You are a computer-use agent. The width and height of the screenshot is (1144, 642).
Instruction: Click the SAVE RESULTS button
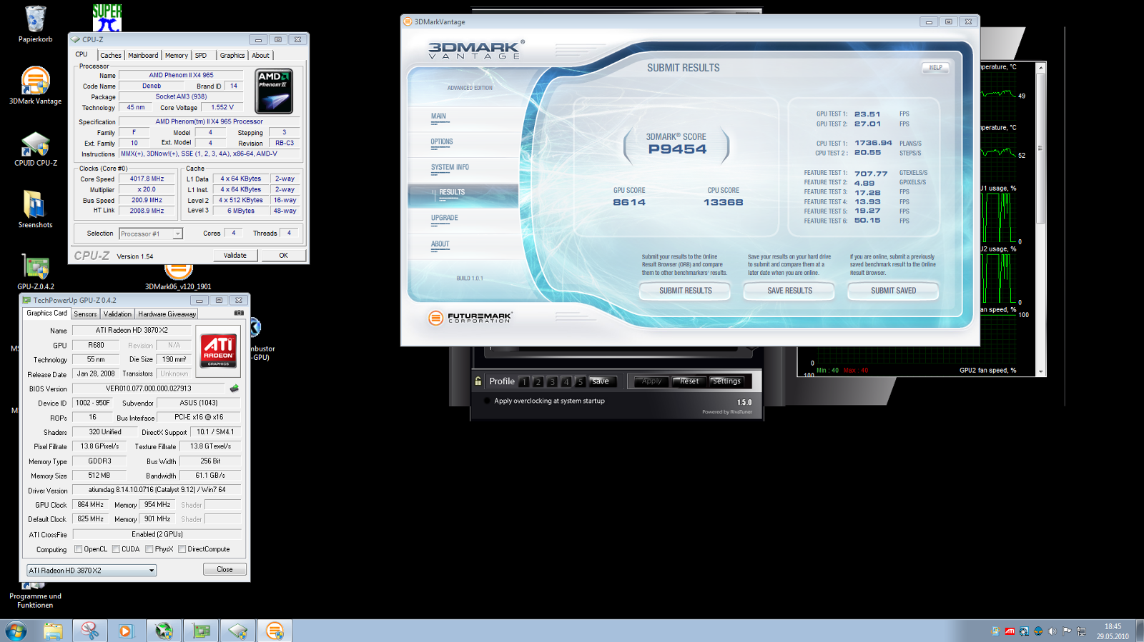[x=789, y=291]
